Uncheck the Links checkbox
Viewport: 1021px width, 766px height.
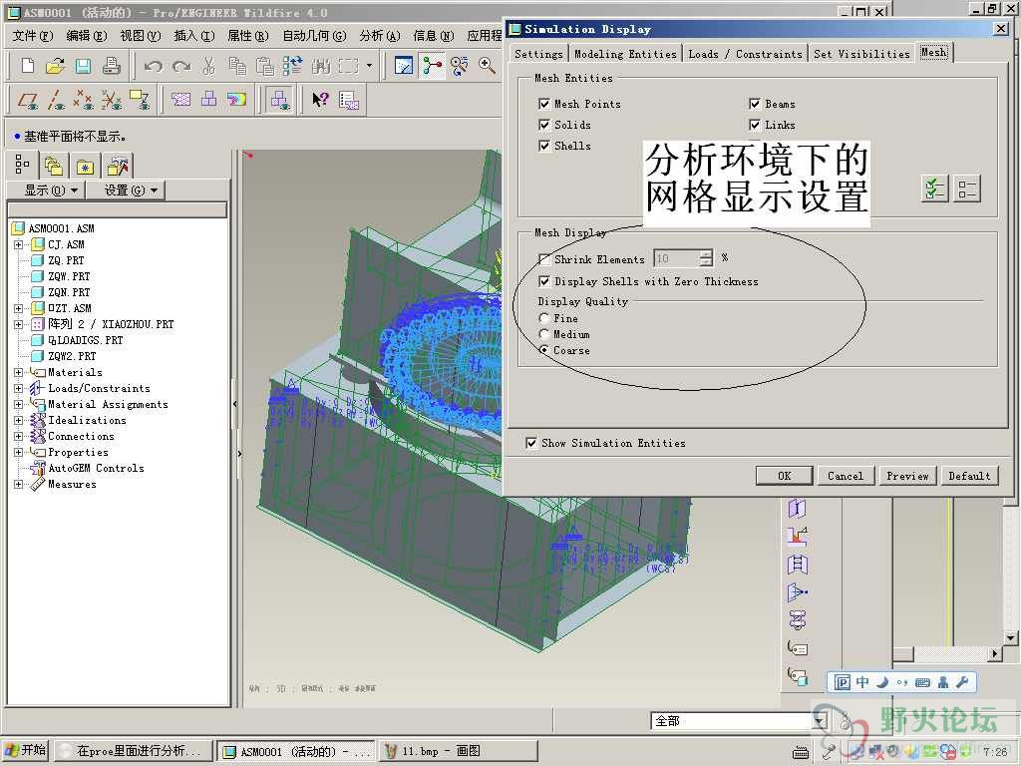[755, 125]
